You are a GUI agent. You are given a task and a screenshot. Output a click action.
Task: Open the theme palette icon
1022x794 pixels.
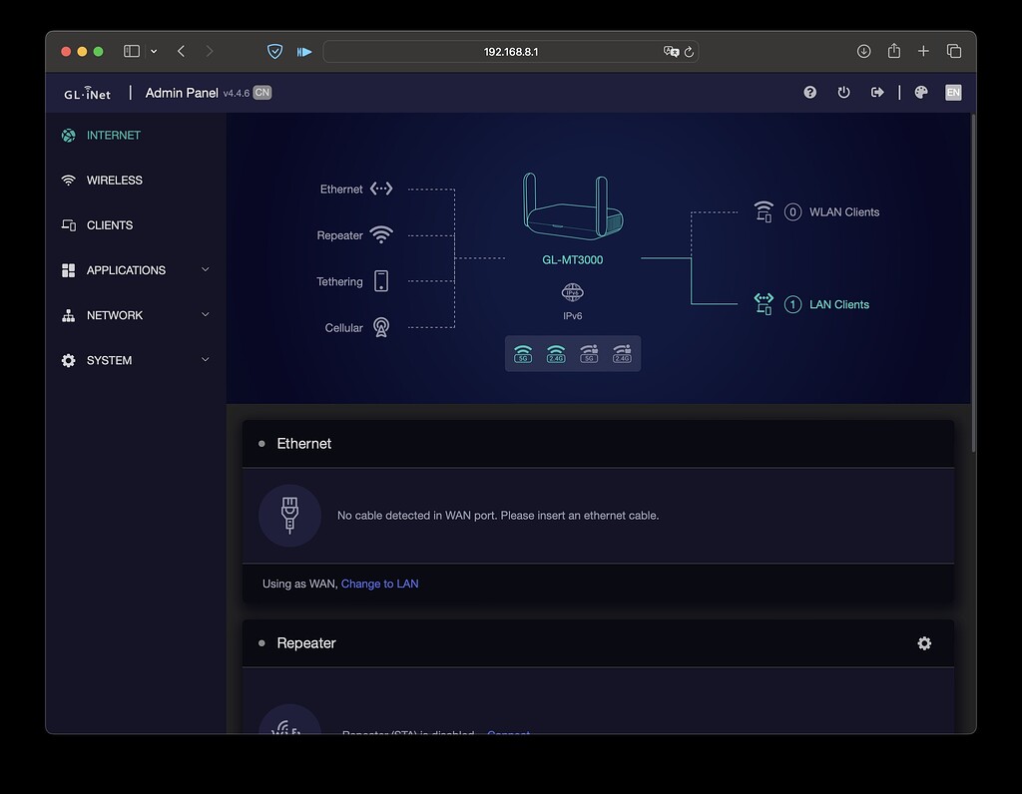[920, 92]
